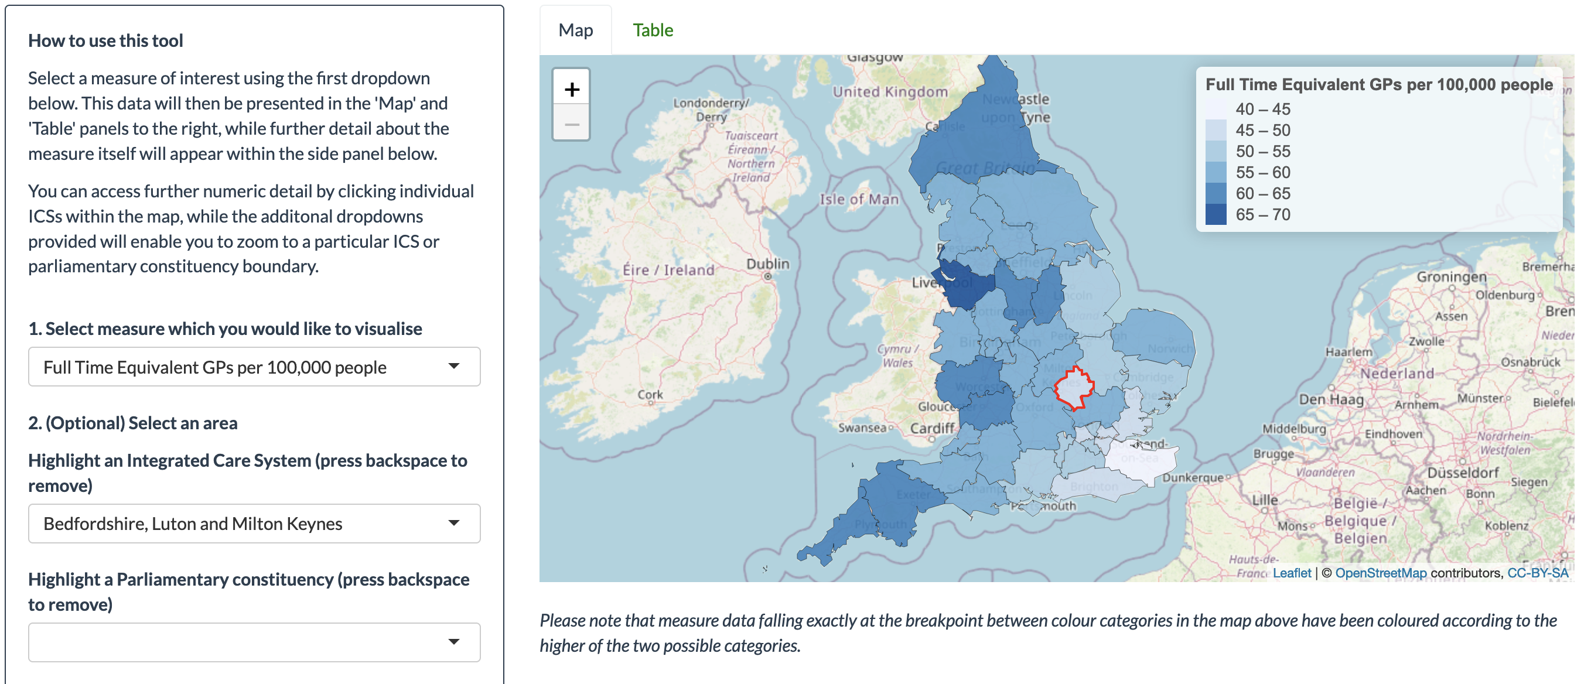
Task: Select the Map tab
Action: pyautogui.click(x=575, y=30)
